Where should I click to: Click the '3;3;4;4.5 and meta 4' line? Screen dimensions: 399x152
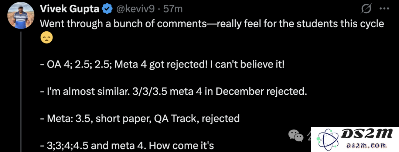[x=127, y=146]
